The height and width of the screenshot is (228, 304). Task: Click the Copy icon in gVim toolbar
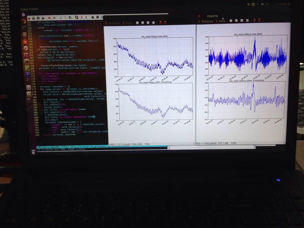(x=65, y=18)
